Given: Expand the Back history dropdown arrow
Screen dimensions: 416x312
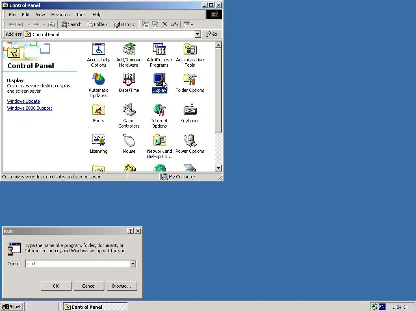Looking at the screenshot, I should (29, 24).
